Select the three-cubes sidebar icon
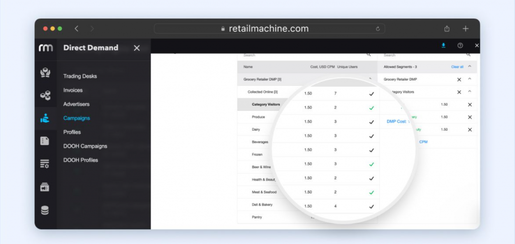The height and width of the screenshot is (244, 515). [x=45, y=95]
